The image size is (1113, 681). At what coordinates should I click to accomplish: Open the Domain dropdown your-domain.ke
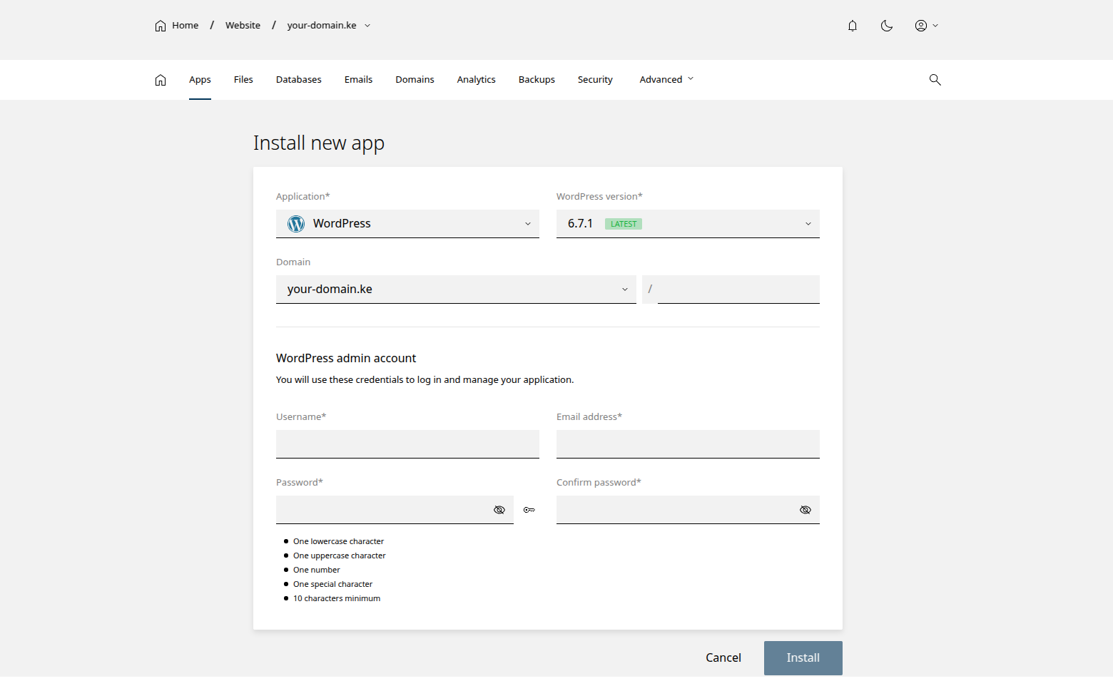455,290
